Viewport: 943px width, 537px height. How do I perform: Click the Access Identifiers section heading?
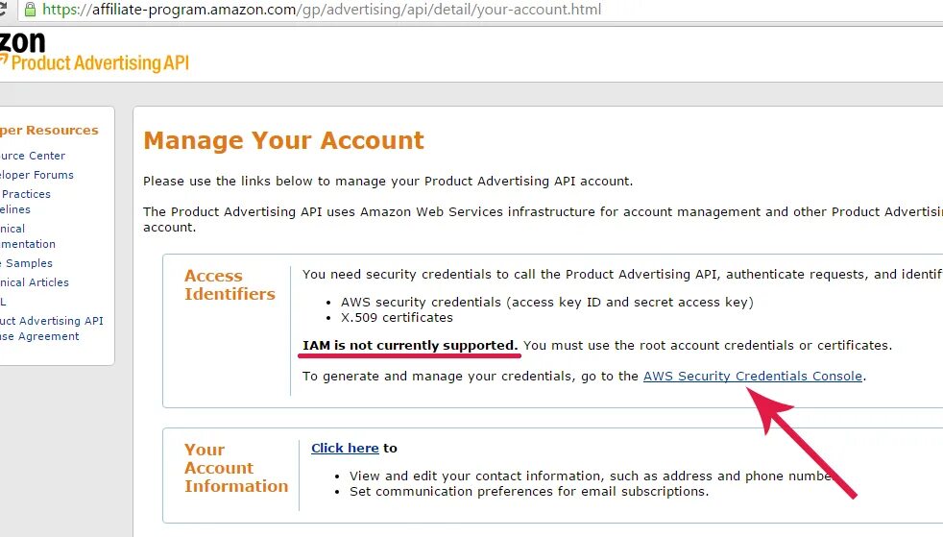(x=229, y=284)
